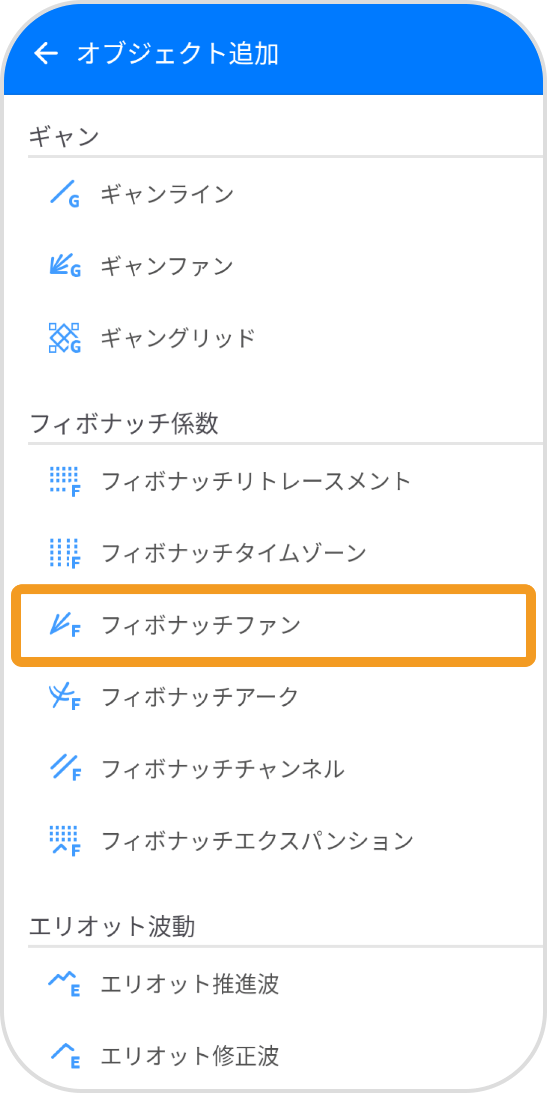Open フィボナッチファン highlighted item
547x1093 pixels.
coord(199,625)
